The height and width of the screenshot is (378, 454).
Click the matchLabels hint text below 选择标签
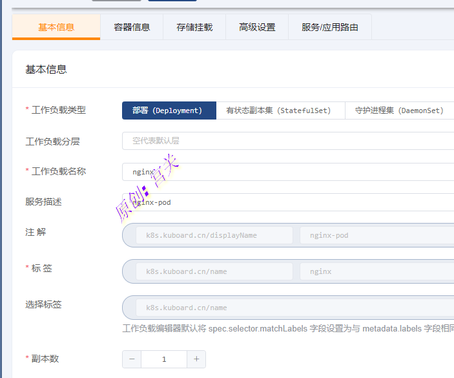point(287,329)
